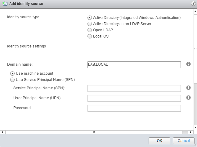The height and width of the screenshot is (147, 197).
Task: Click the info icon beside Domain name
Action: click(188, 64)
